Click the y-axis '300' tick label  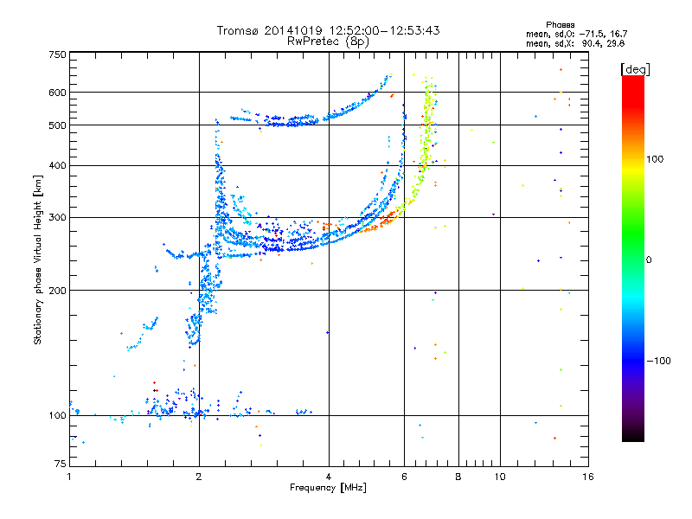tap(57, 218)
